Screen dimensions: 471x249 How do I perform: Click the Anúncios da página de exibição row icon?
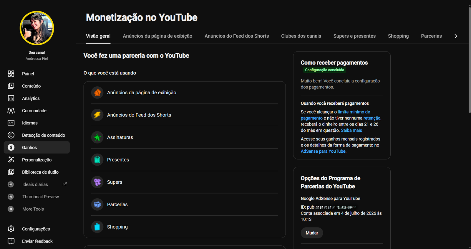coord(97,93)
